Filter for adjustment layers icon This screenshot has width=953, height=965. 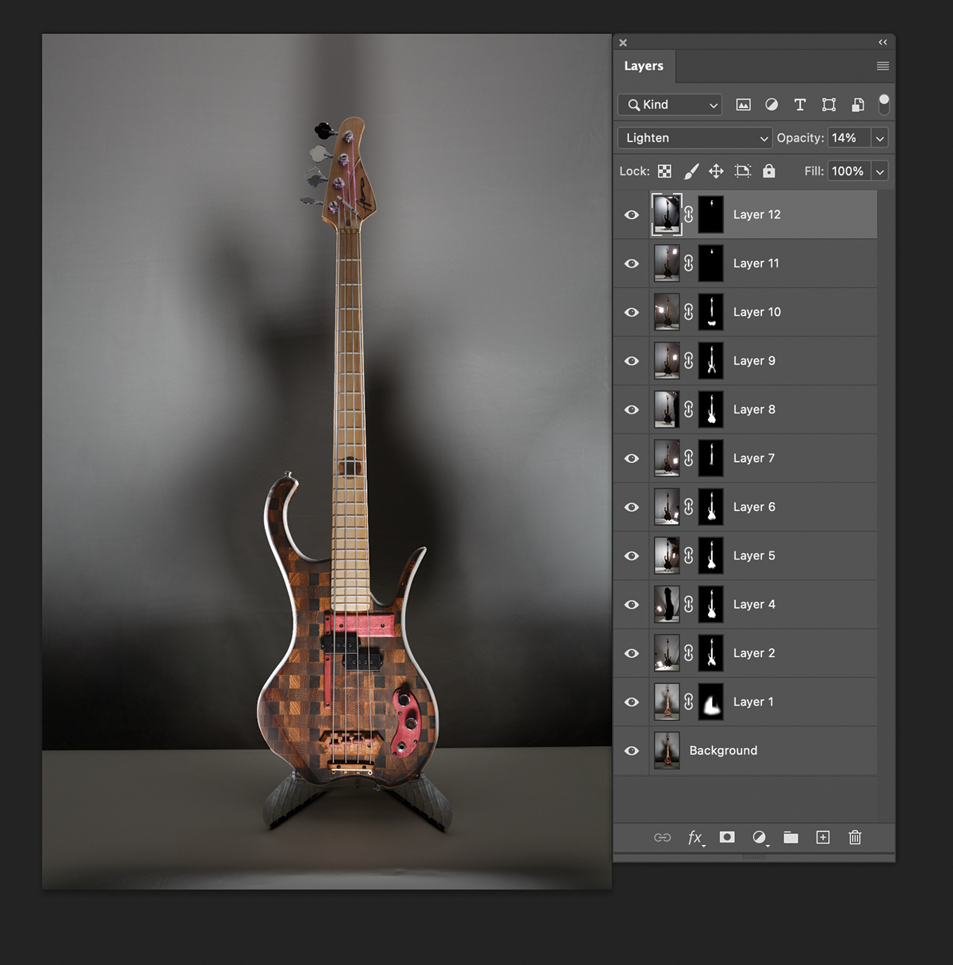pos(771,105)
